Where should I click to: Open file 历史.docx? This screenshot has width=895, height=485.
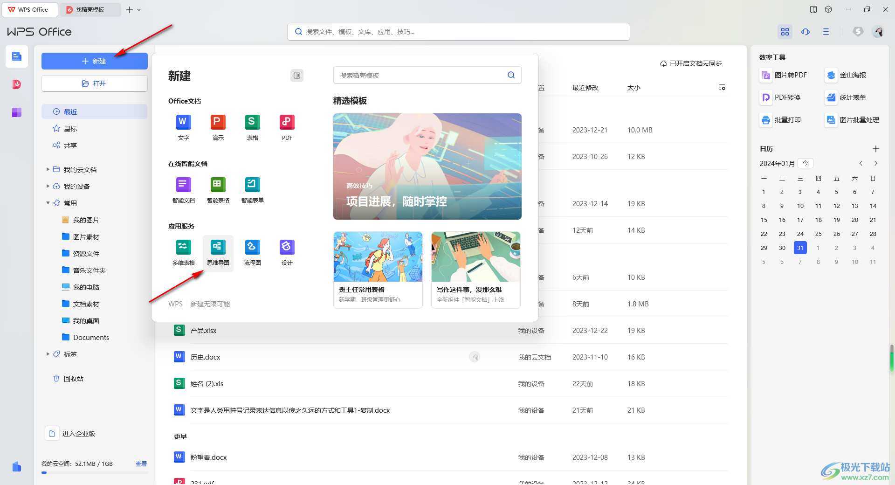pos(205,357)
